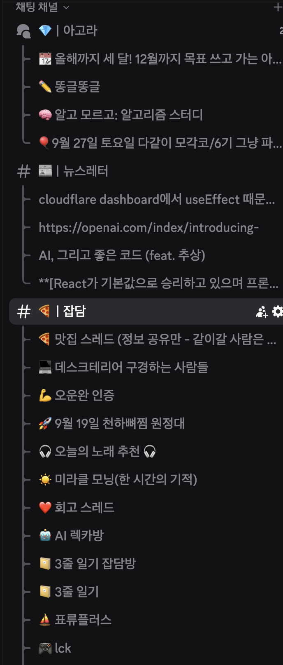Click hash icon of 잡담 channel
The width and height of the screenshot is (283, 665).
[23, 312]
